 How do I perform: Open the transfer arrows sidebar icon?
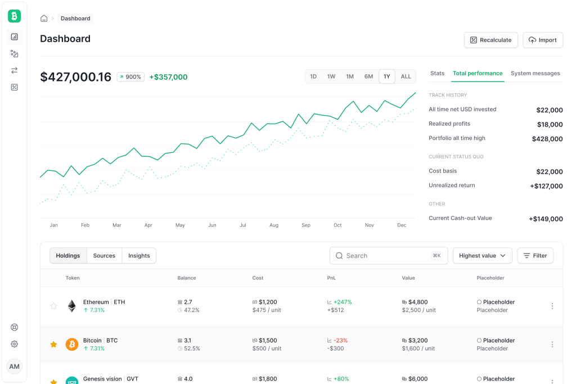[15, 70]
